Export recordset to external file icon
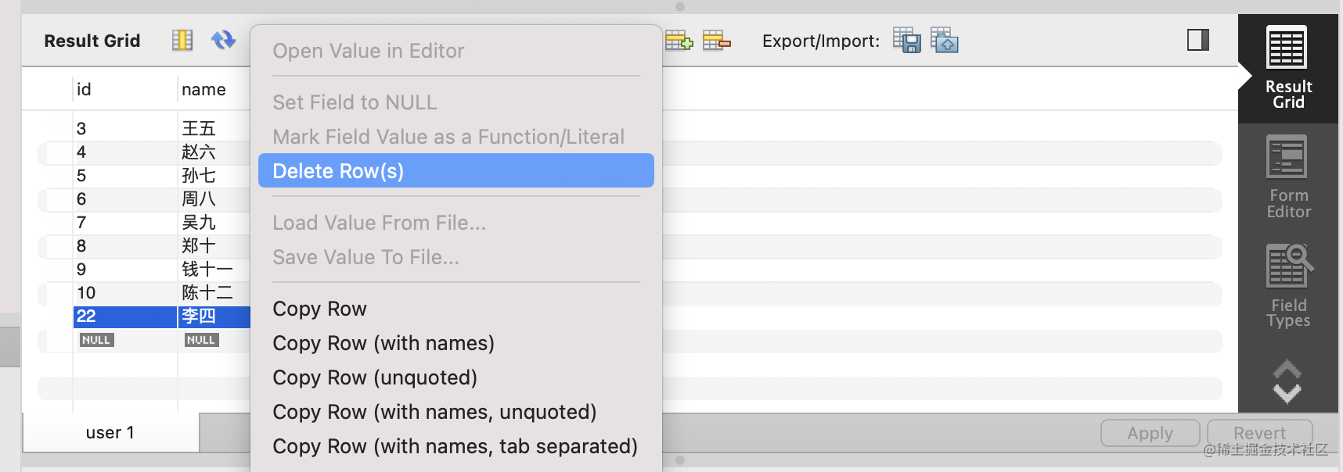The image size is (1343, 472). tap(907, 41)
